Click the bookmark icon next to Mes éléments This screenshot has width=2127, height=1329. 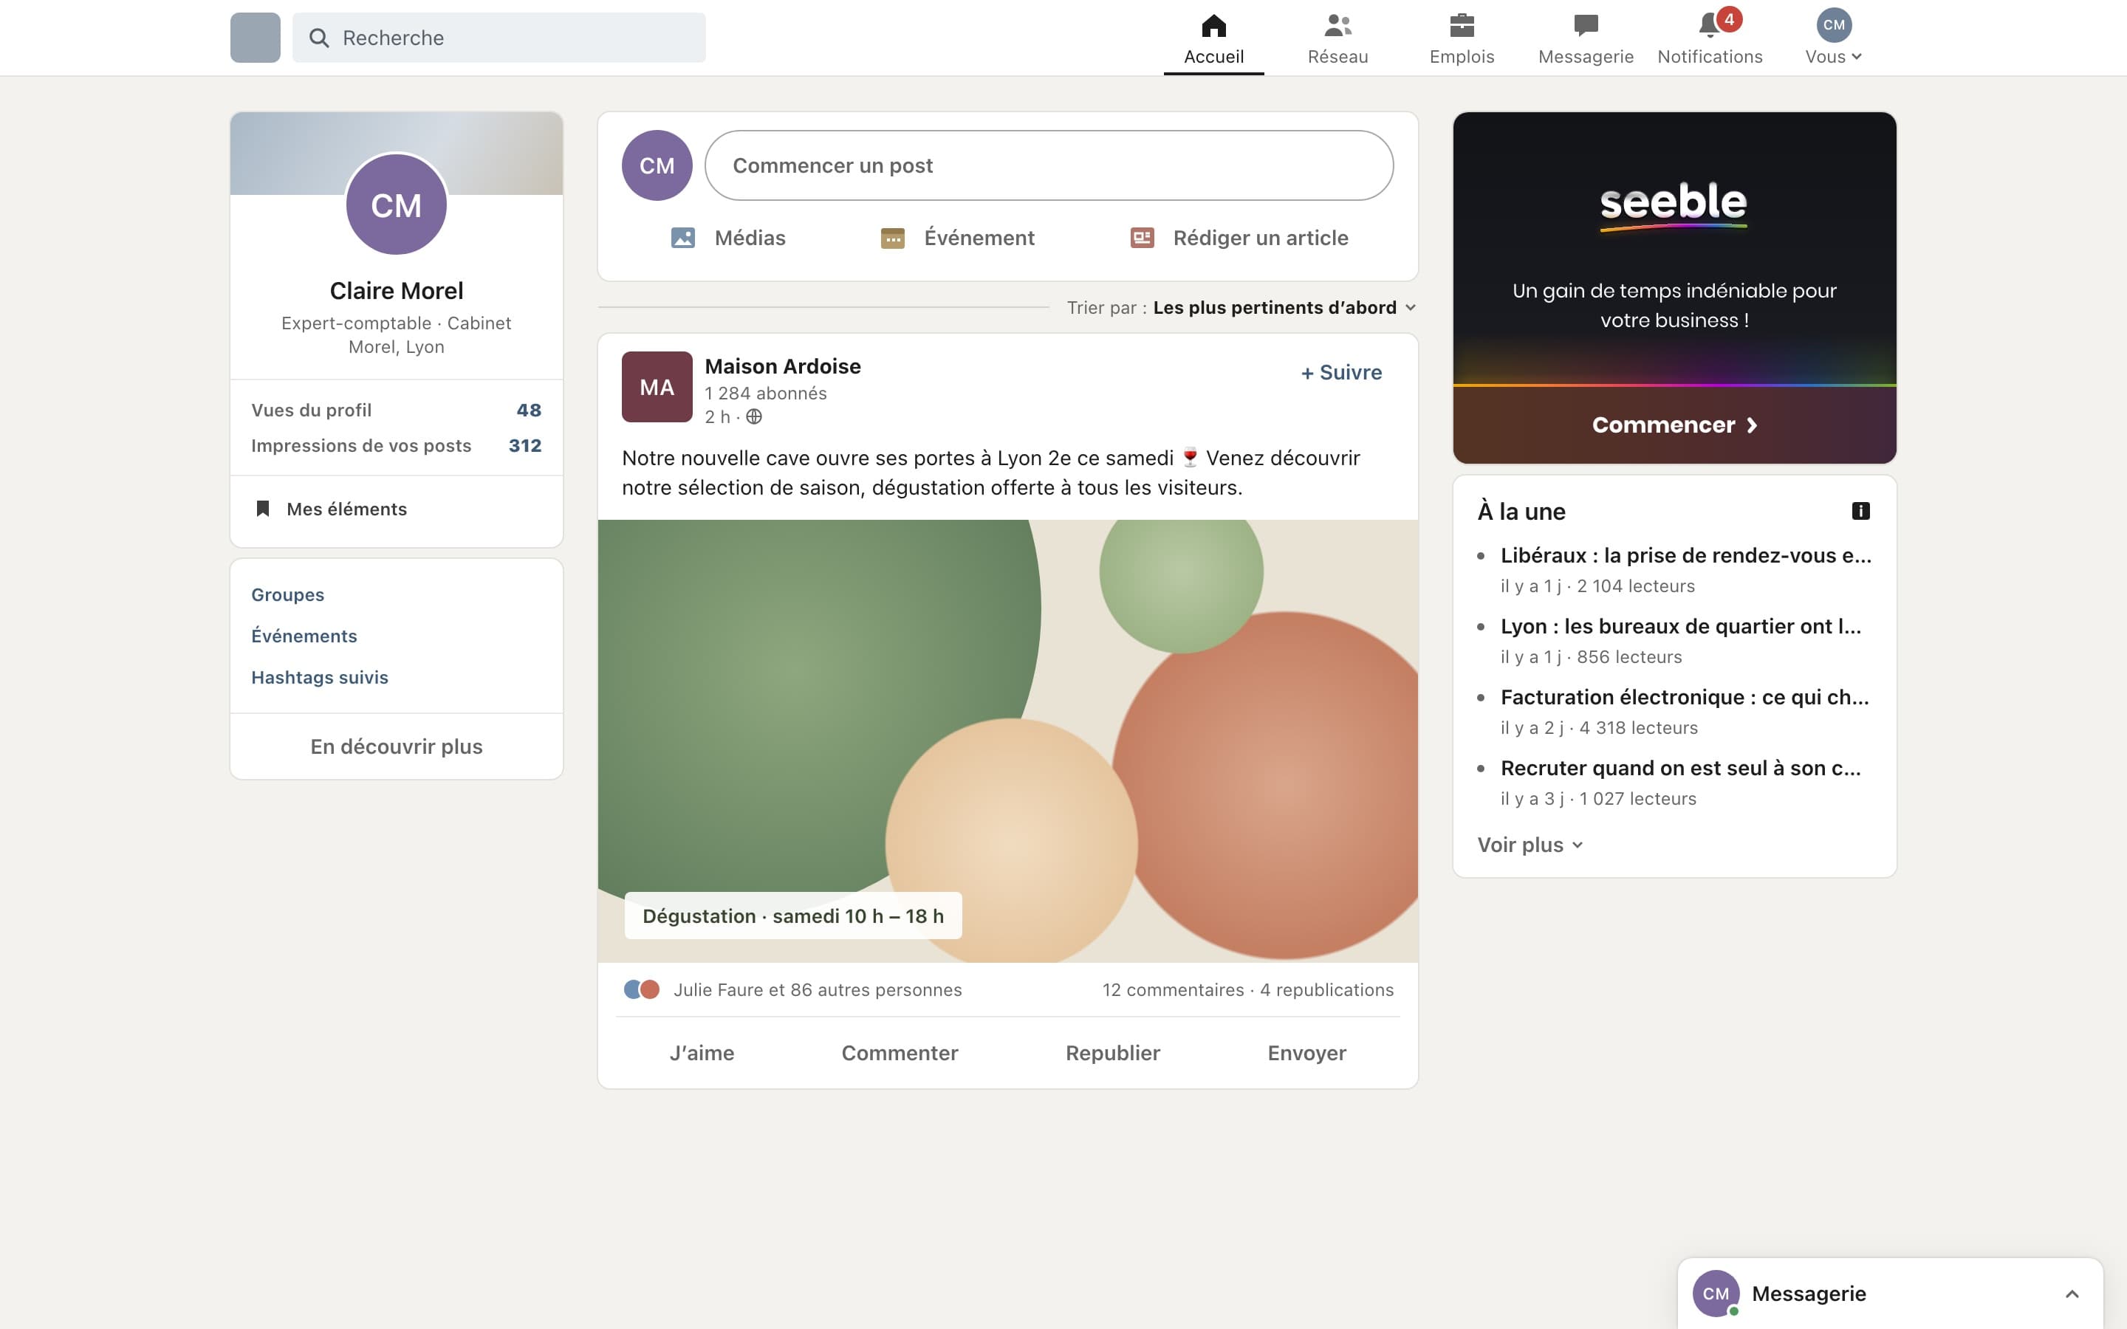point(262,509)
